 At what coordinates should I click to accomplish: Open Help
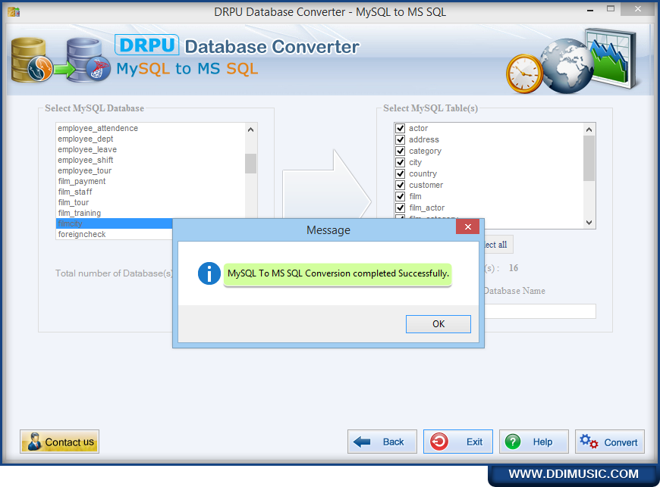[x=534, y=442]
